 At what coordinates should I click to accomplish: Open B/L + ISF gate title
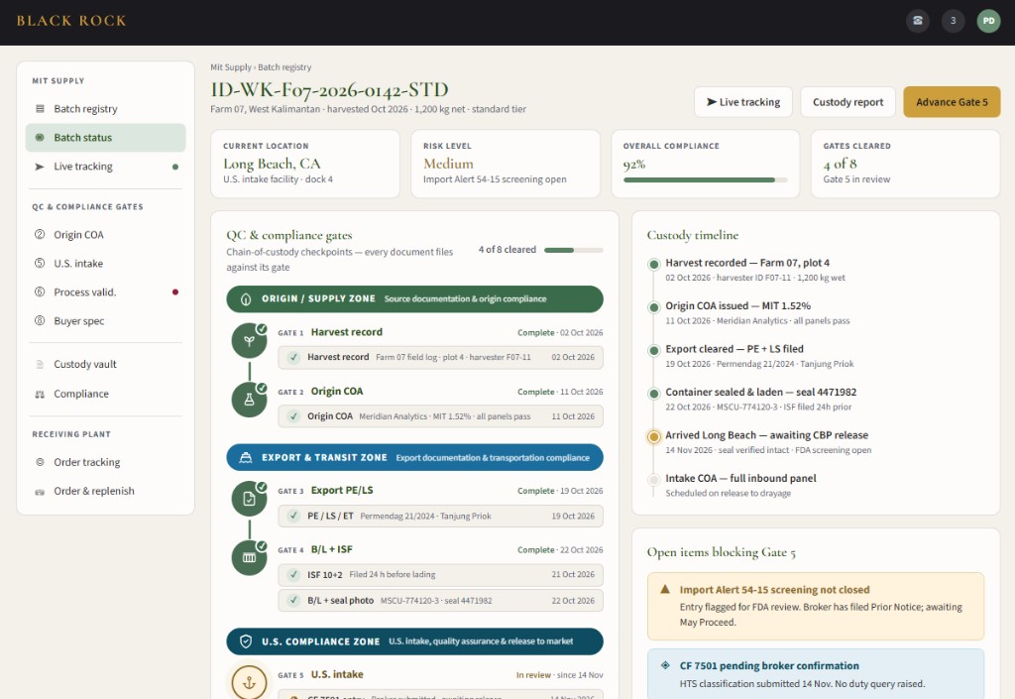tap(331, 549)
